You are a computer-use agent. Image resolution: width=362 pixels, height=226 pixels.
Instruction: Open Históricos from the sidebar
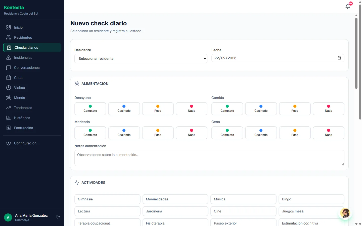click(x=32, y=118)
